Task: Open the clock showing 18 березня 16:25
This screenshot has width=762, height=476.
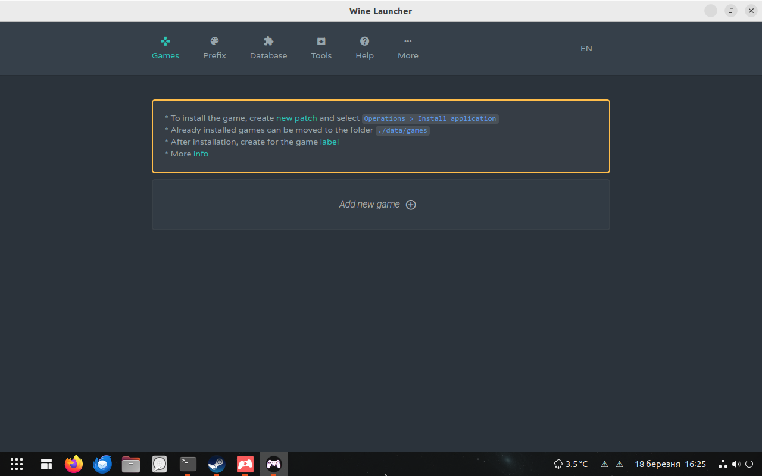Action: click(670, 464)
